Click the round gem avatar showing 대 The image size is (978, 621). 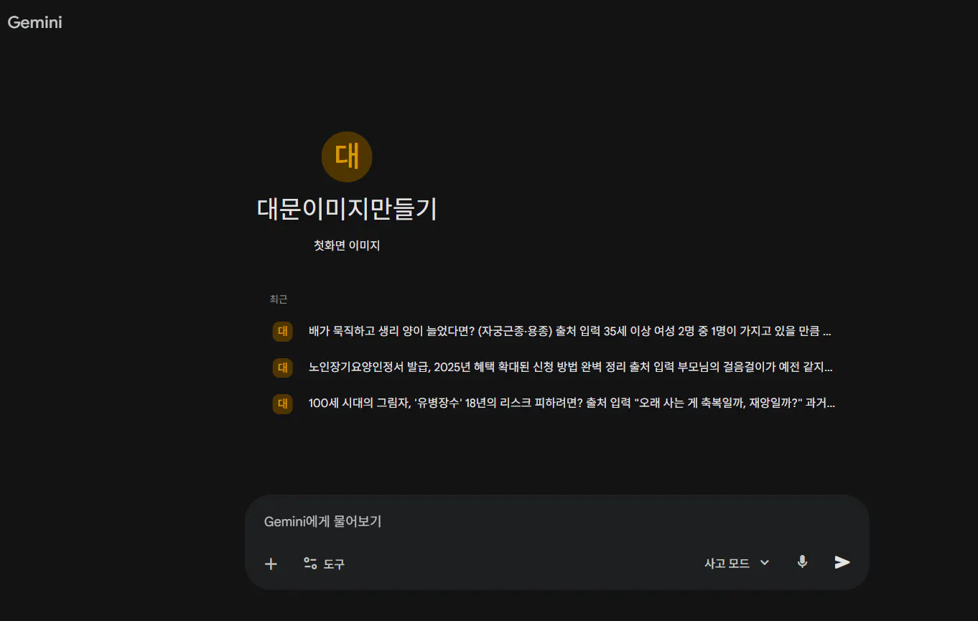point(347,157)
